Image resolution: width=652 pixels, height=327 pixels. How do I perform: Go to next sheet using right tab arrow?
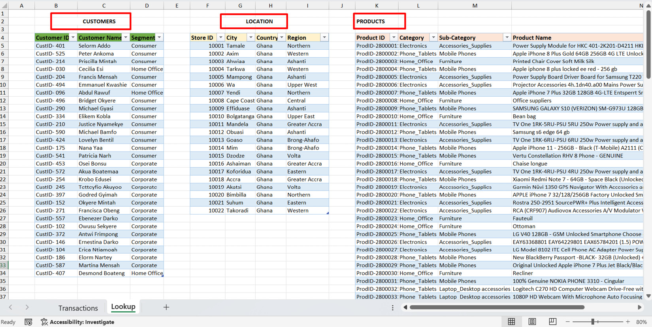click(27, 307)
